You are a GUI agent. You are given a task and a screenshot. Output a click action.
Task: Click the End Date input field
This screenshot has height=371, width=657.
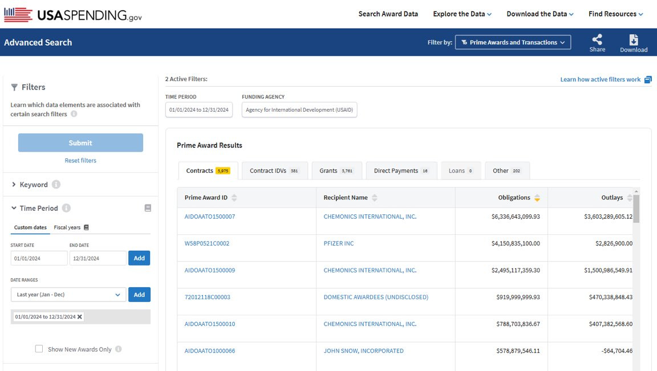[98, 258]
